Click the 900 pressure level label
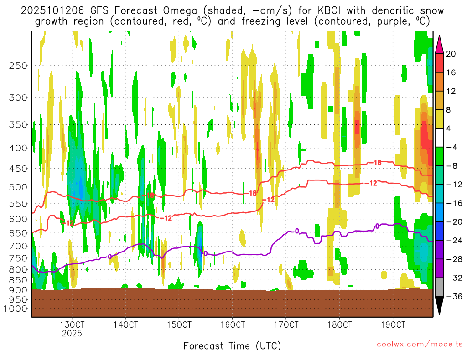 18,290
